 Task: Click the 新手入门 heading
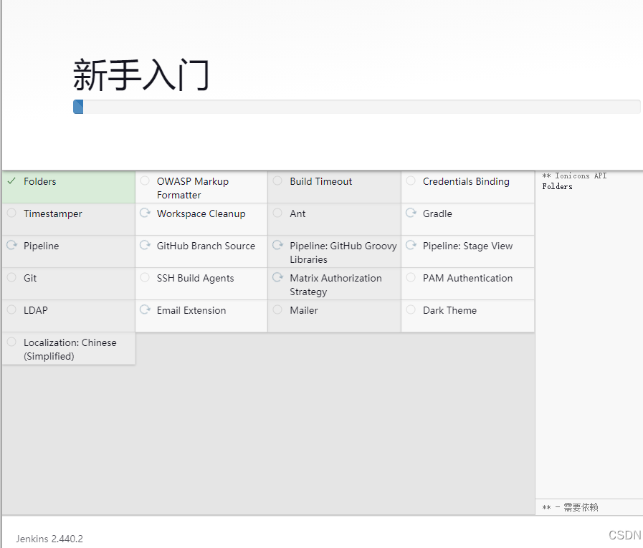141,75
